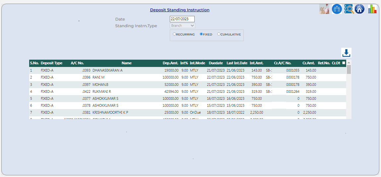The image size is (381, 177).
Task: Select the RUKMANI R name cell
Action: pyautogui.click(x=102, y=91)
